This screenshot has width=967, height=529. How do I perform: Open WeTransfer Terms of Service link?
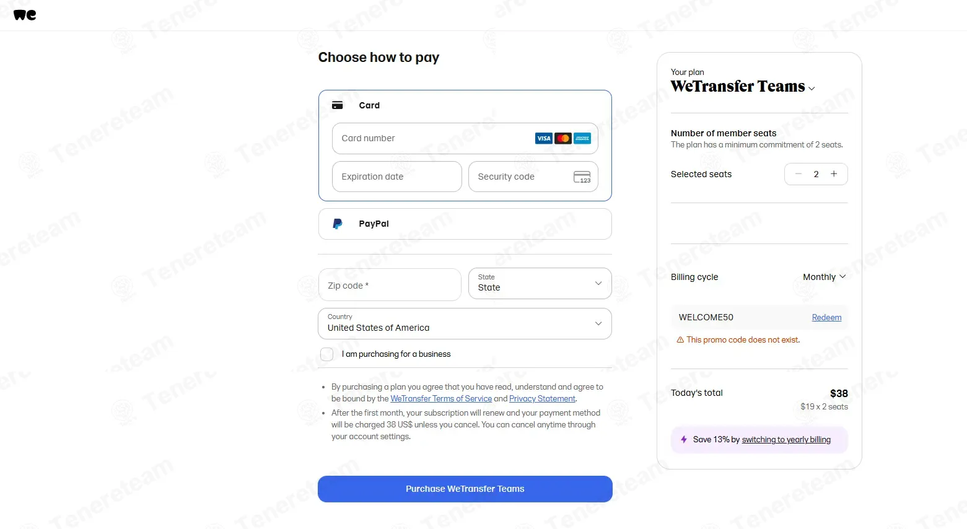point(441,398)
